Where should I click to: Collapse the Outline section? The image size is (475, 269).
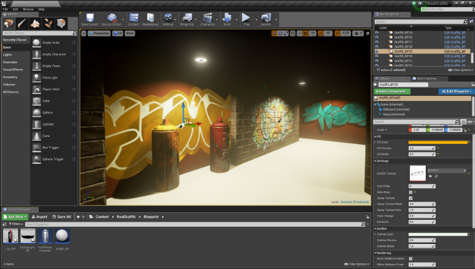pyautogui.click(x=375, y=229)
